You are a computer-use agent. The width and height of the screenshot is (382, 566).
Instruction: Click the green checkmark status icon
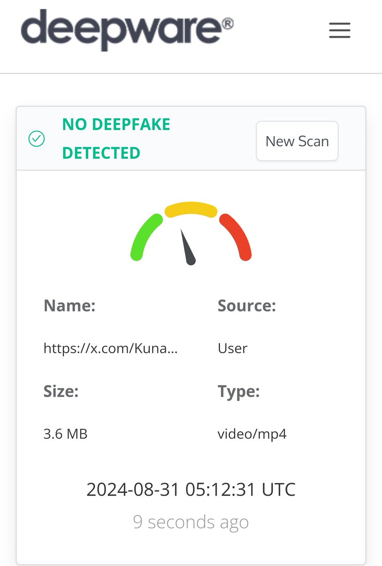[x=37, y=139]
